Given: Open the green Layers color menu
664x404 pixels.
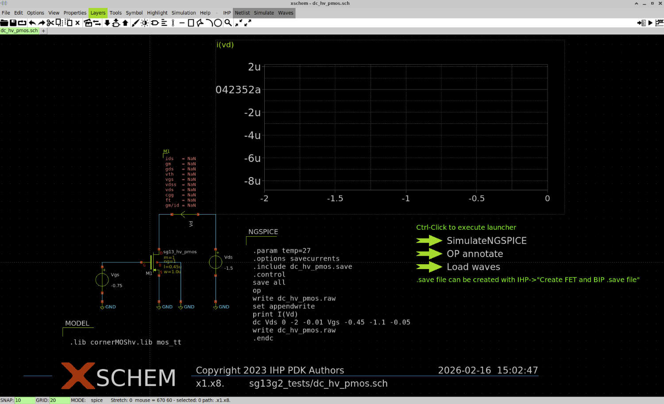Looking at the screenshot, I should coord(98,13).
